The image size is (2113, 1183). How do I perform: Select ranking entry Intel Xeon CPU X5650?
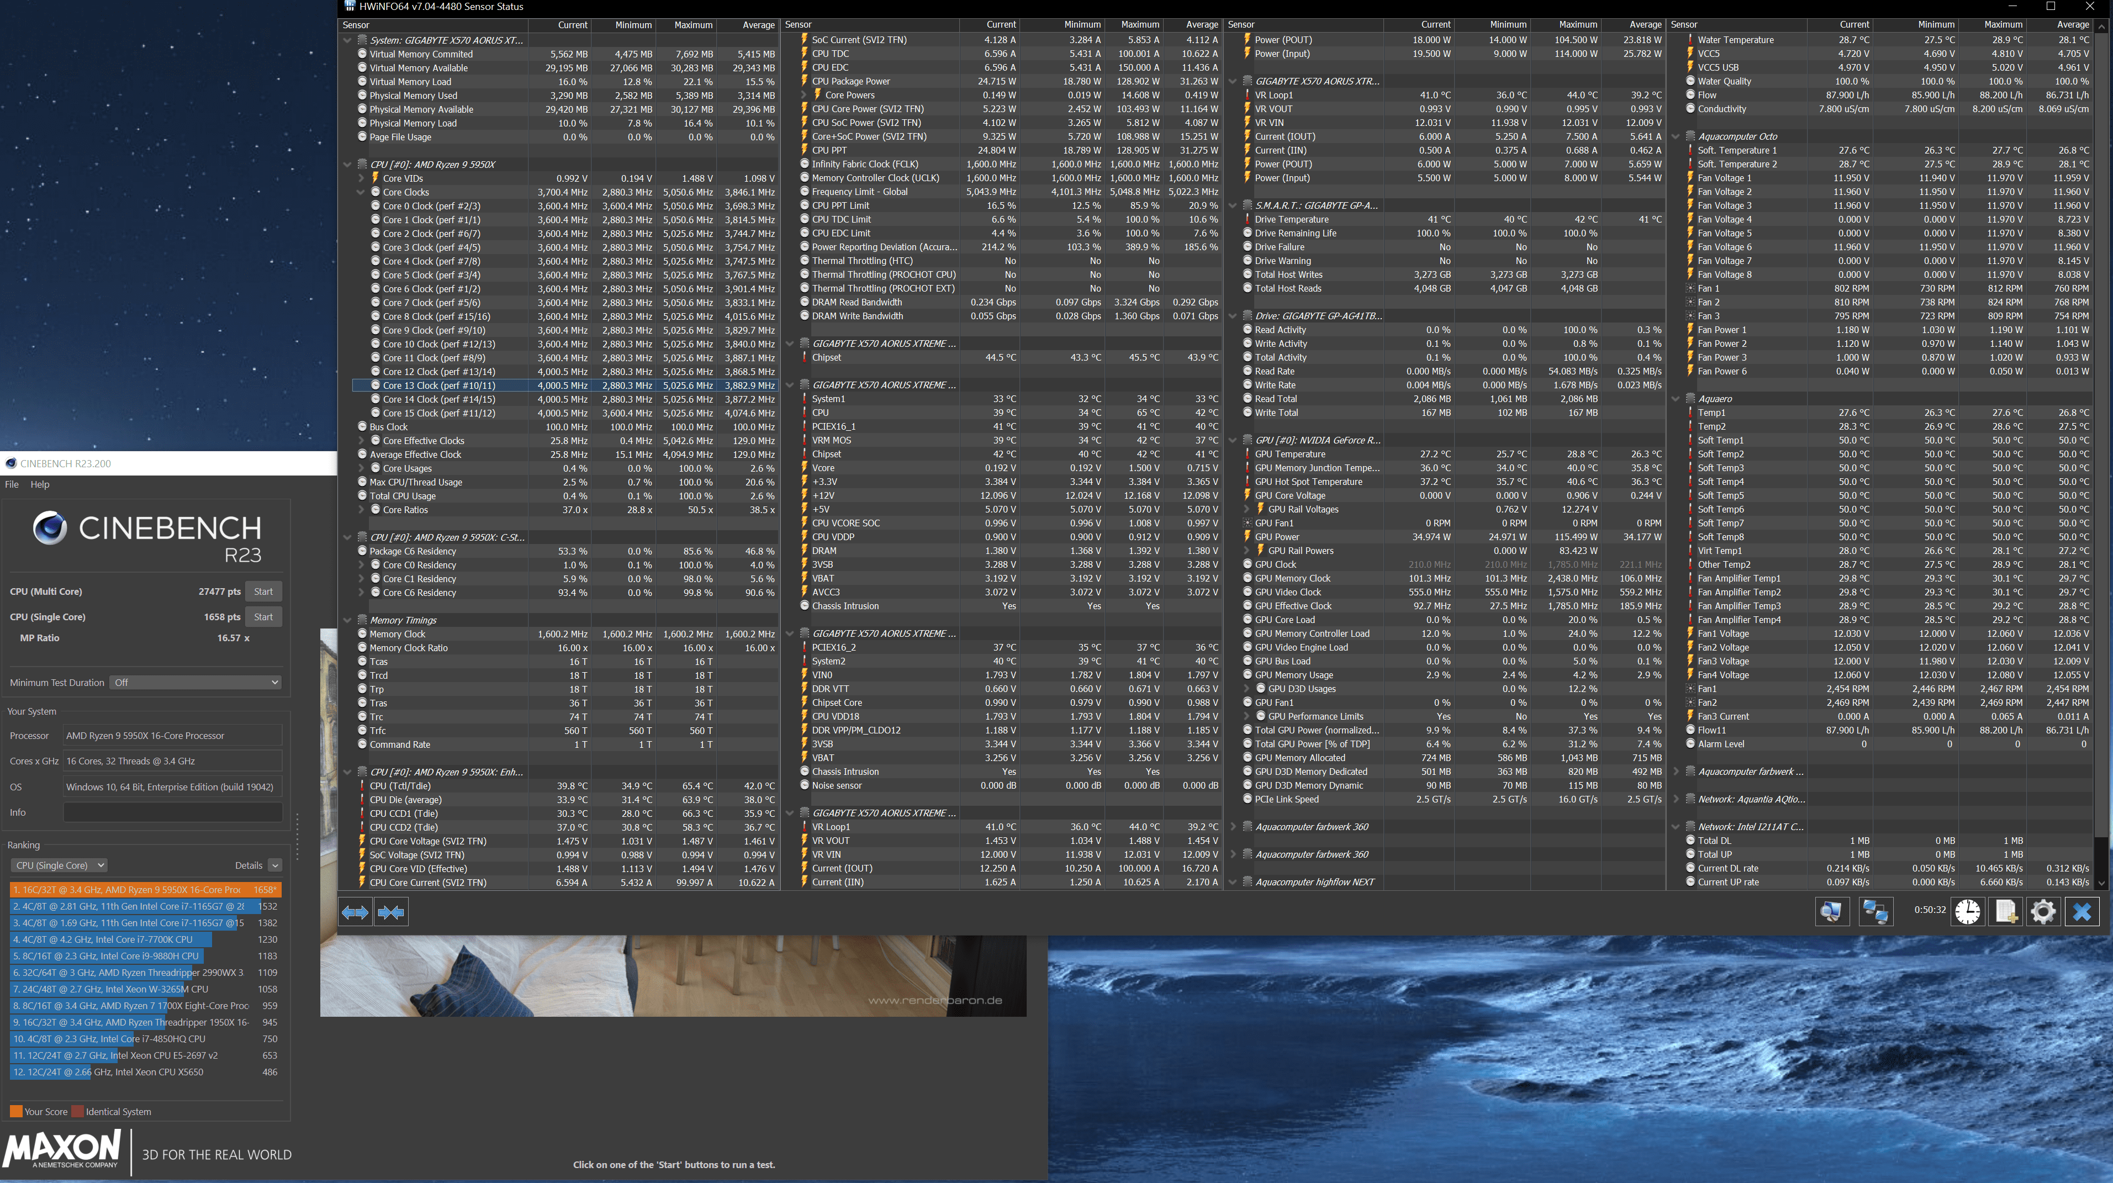tap(145, 1072)
